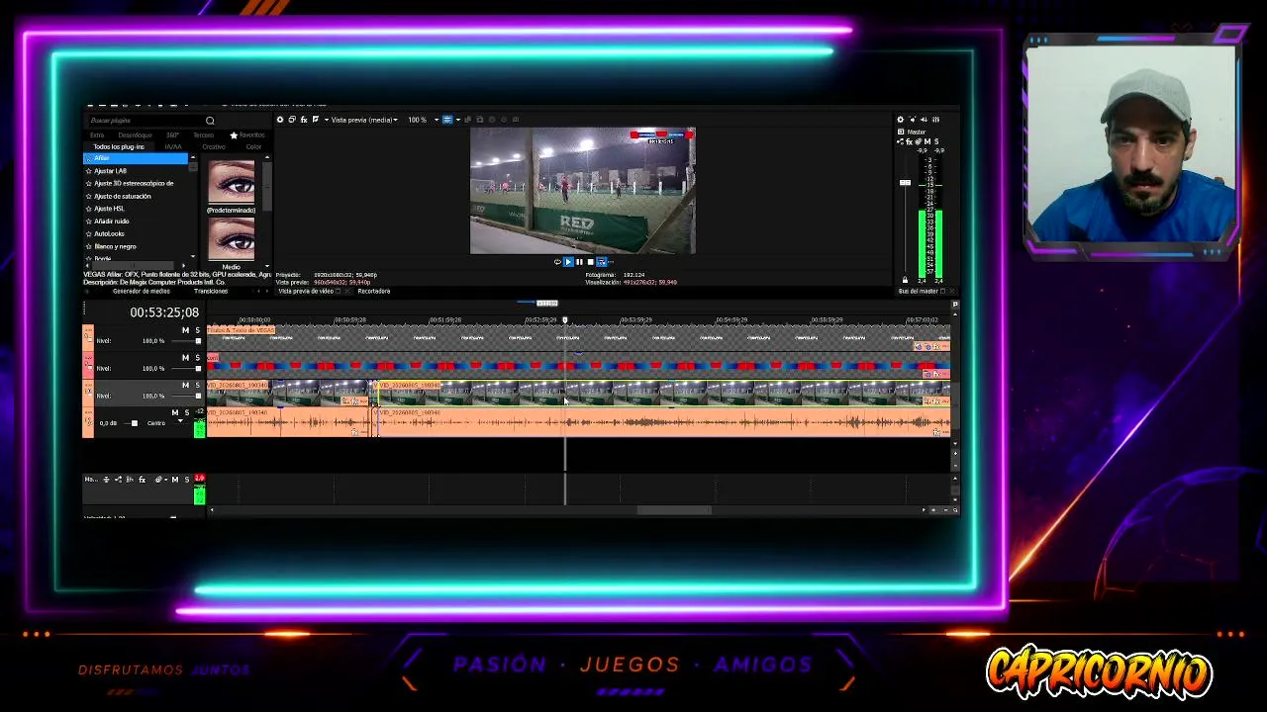This screenshot has height=712, width=1267.
Task: Mute the Títulos y Texto video track
Action: tap(185, 330)
